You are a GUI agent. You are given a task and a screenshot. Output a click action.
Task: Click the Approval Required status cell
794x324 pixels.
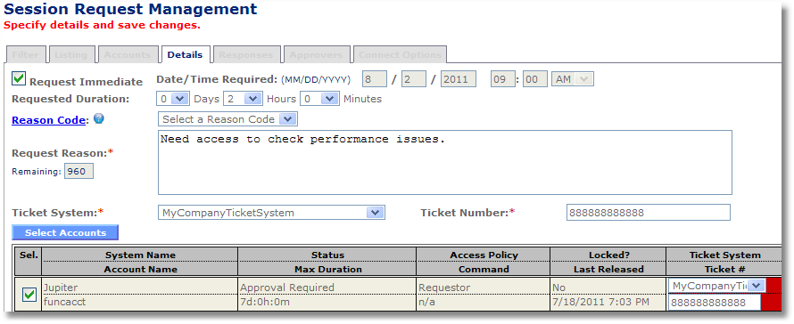pyautogui.click(x=327, y=288)
